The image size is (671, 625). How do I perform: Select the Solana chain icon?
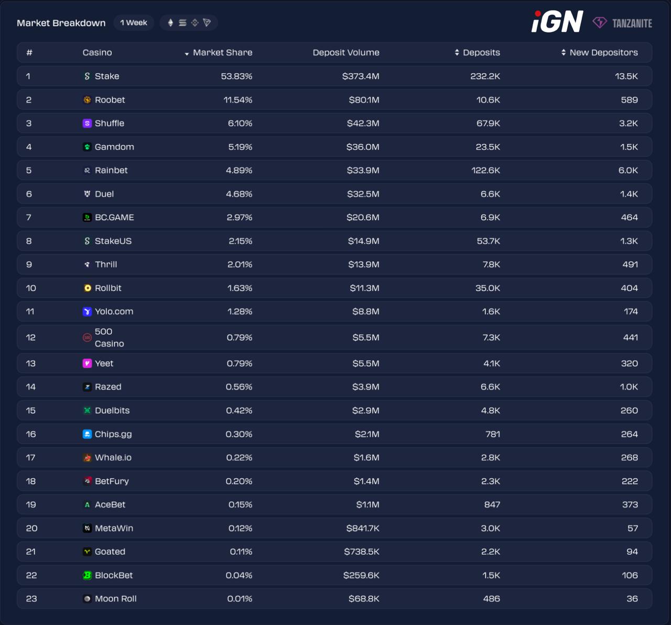tap(182, 23)
